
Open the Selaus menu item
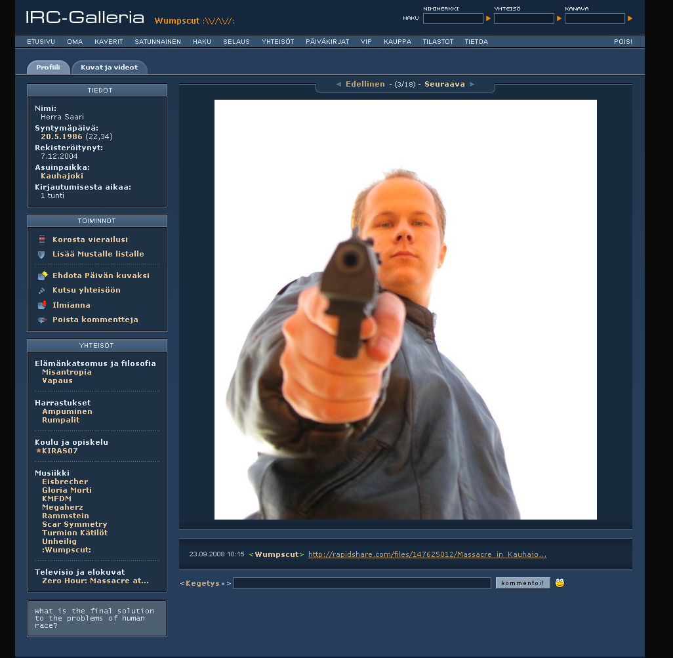click(x=236, y=41)
